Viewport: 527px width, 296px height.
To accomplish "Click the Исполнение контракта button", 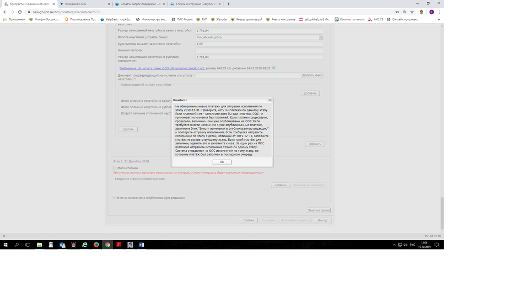I will coord(296,221).
